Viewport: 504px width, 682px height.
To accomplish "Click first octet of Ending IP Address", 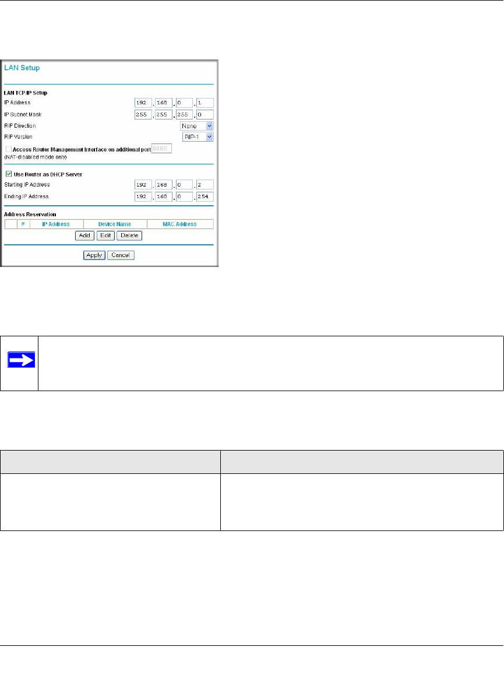I will pyautogui.click(x=143, y=196).
